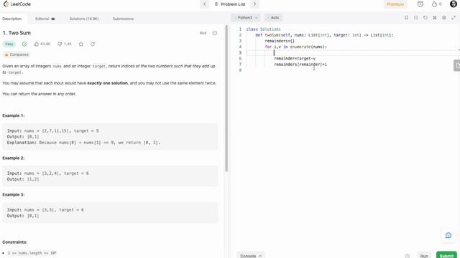Run the code
The width and height of the screenshot is (460, 258).
[424, 255]
